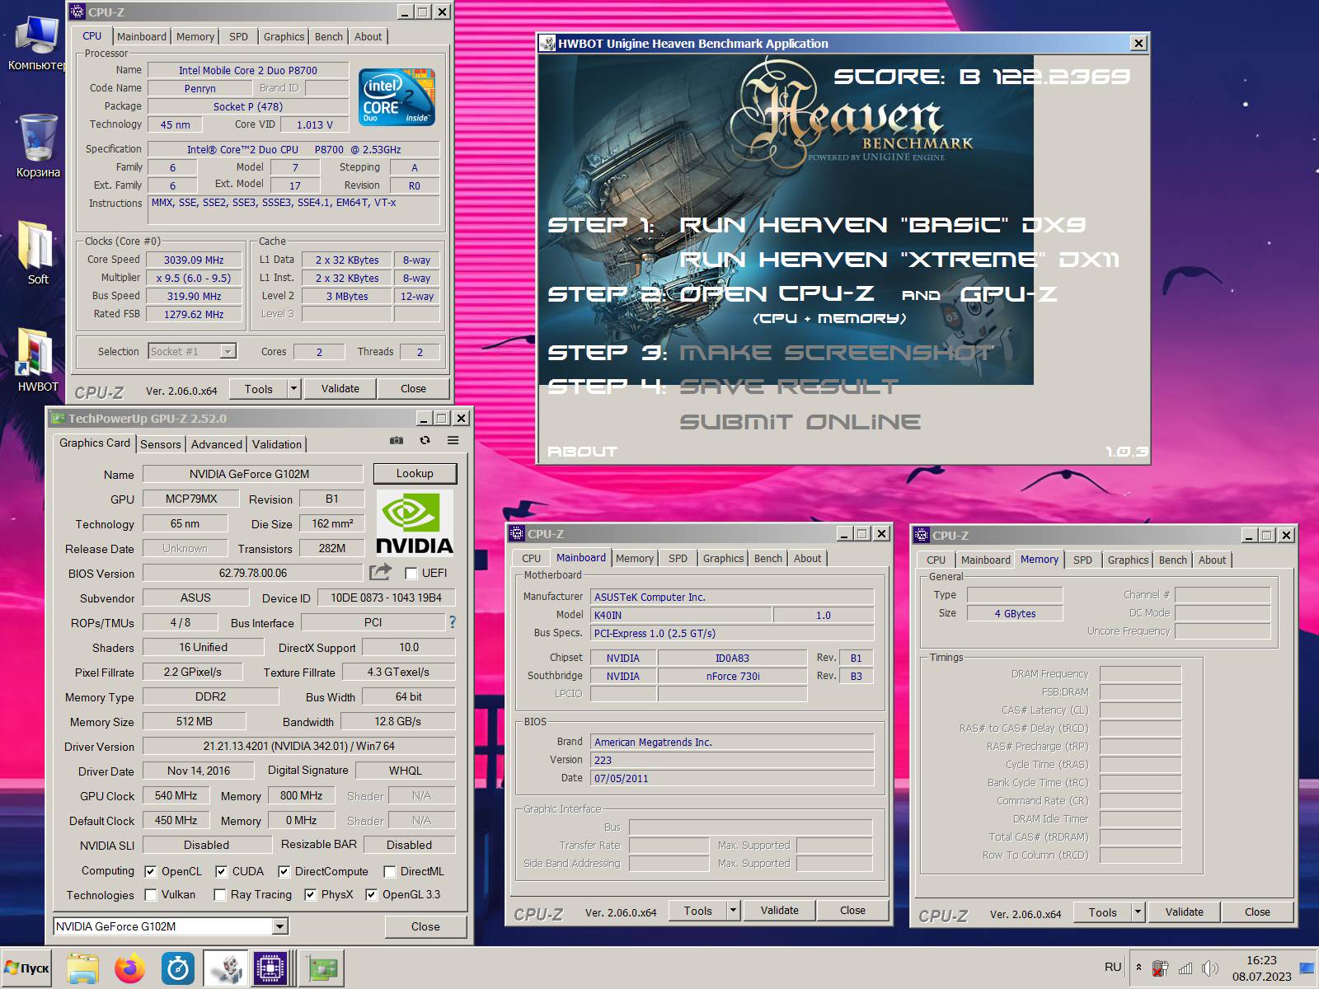Toggle the OpenGL 3.3 checkbox
The image size is (1319, 989).
tap(372, 894)
